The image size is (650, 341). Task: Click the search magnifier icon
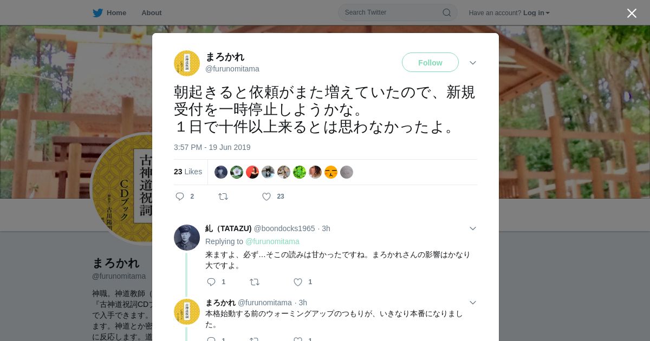pyautogui.click(x=447, y=12)
